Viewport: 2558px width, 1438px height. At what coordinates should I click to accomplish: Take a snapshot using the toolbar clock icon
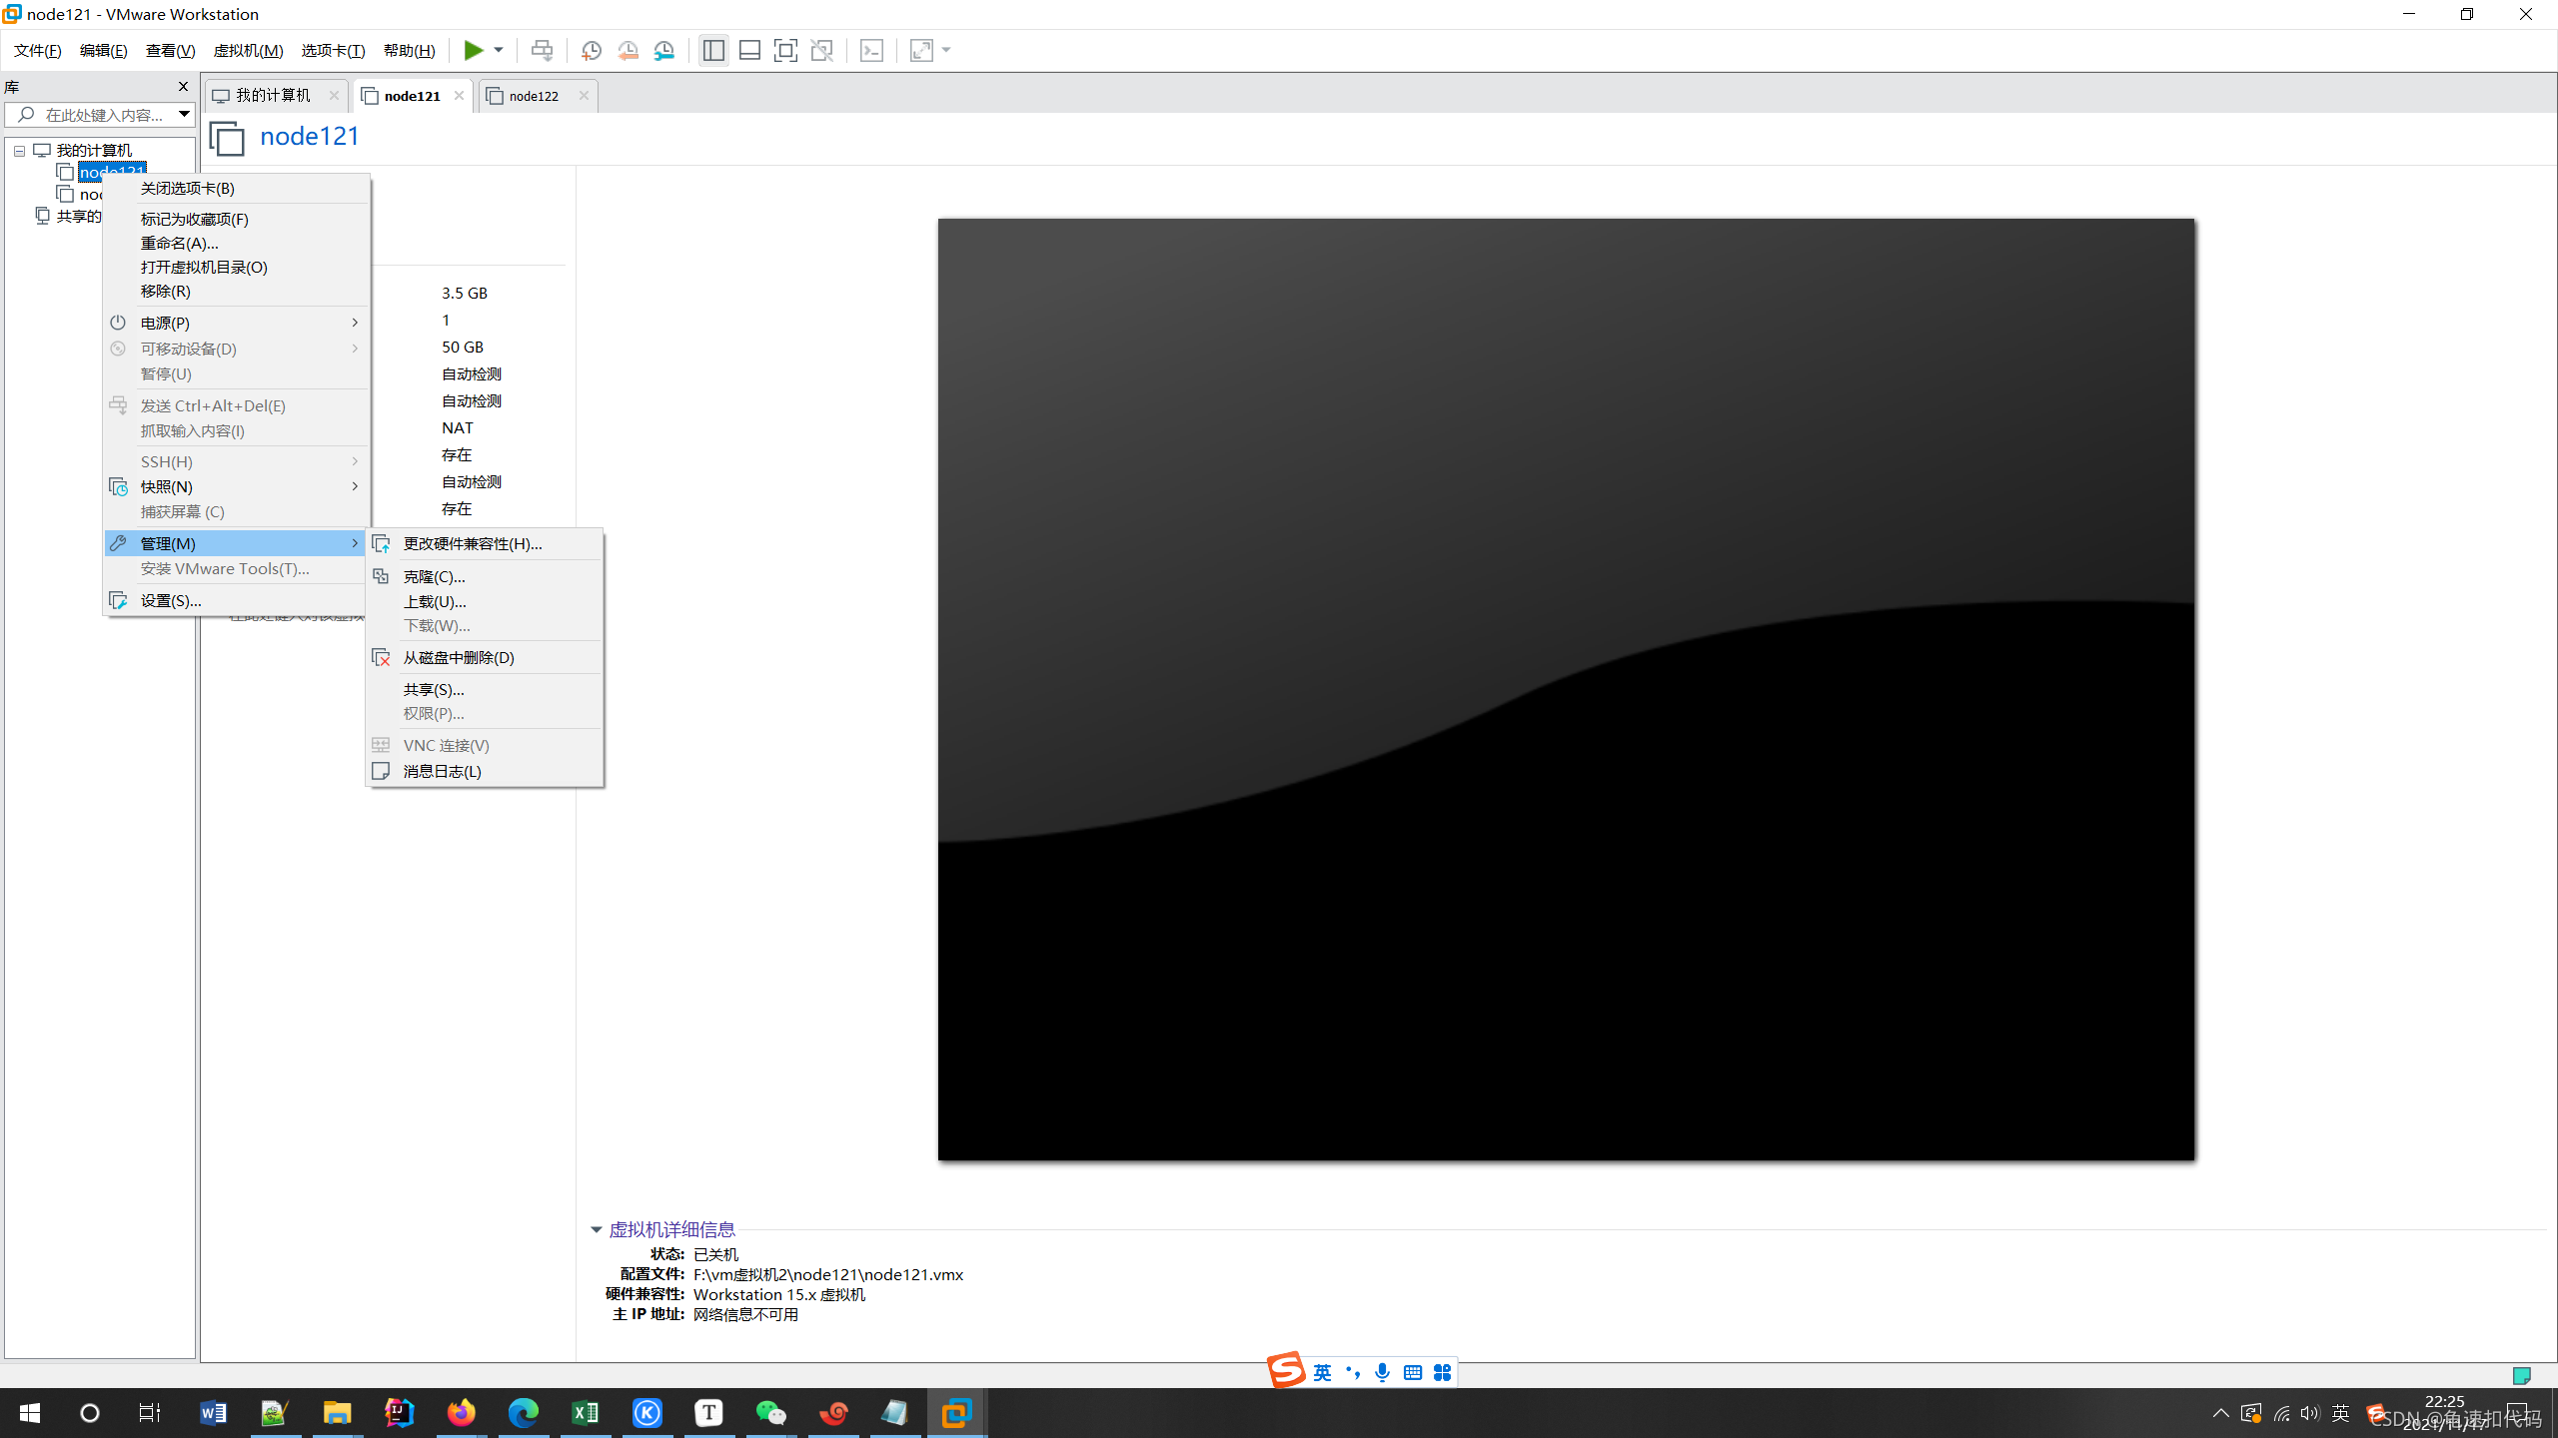[592, 50]
